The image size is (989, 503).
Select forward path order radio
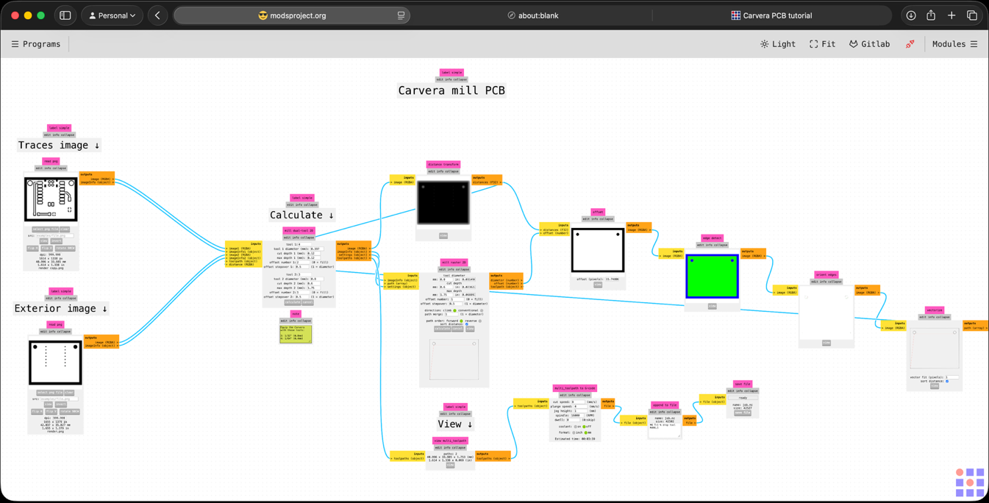point(461,321)
